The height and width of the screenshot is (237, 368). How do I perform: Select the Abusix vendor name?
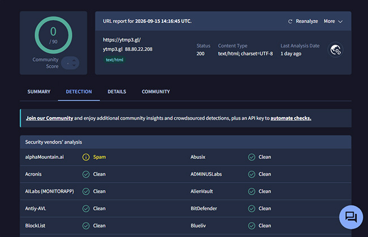tap(198, 157)
